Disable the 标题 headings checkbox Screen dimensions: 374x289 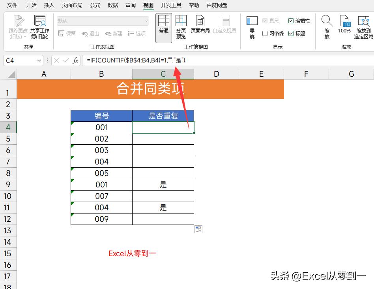pyautogui.click(x=292, y=33)
